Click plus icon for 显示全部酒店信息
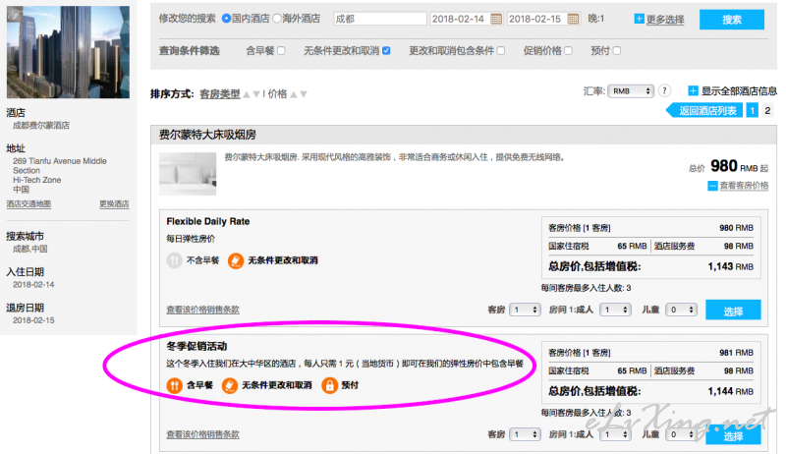 (693, 90)
